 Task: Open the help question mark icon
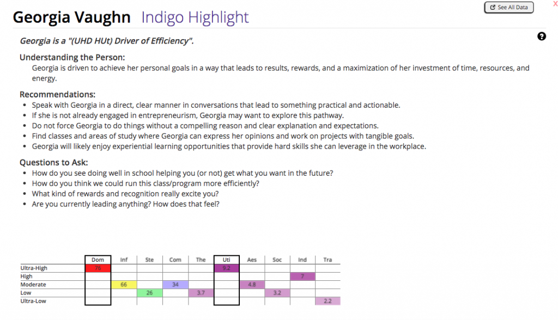click(541, 36)
